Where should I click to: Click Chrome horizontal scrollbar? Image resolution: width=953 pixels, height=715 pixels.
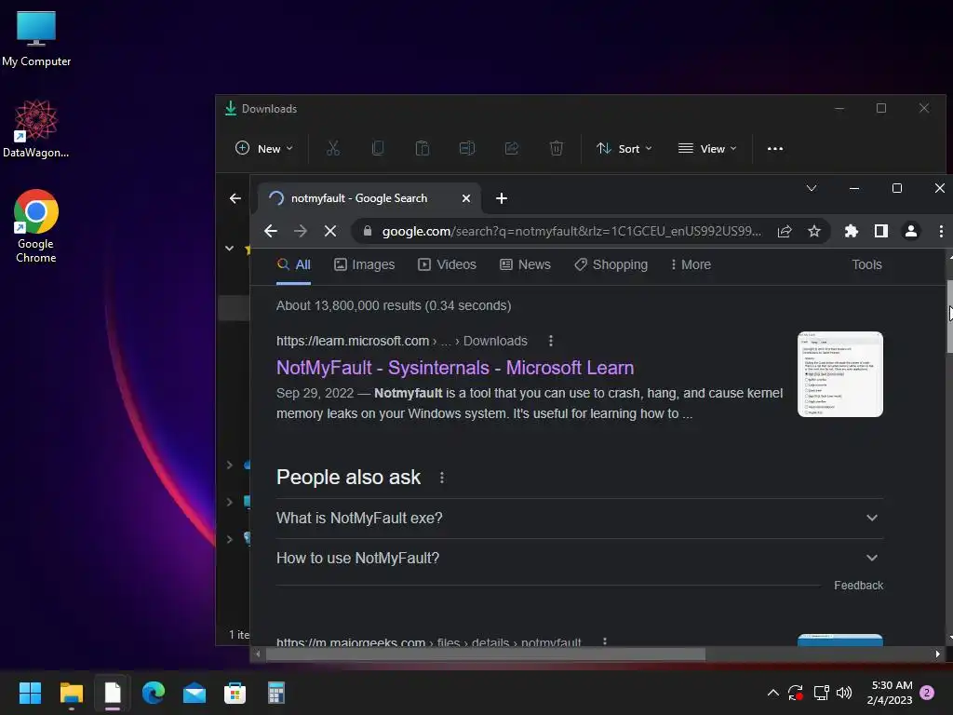pos(486,654)
